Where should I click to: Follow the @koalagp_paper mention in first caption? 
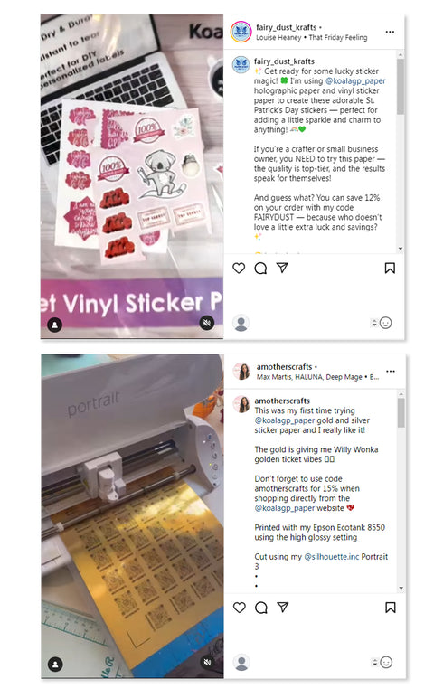[x=355, y=81]
